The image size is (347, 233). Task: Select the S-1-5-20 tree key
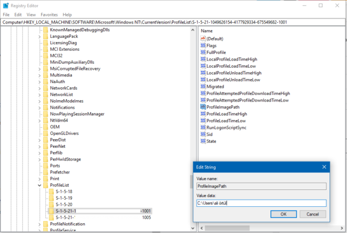coord(65,205)
